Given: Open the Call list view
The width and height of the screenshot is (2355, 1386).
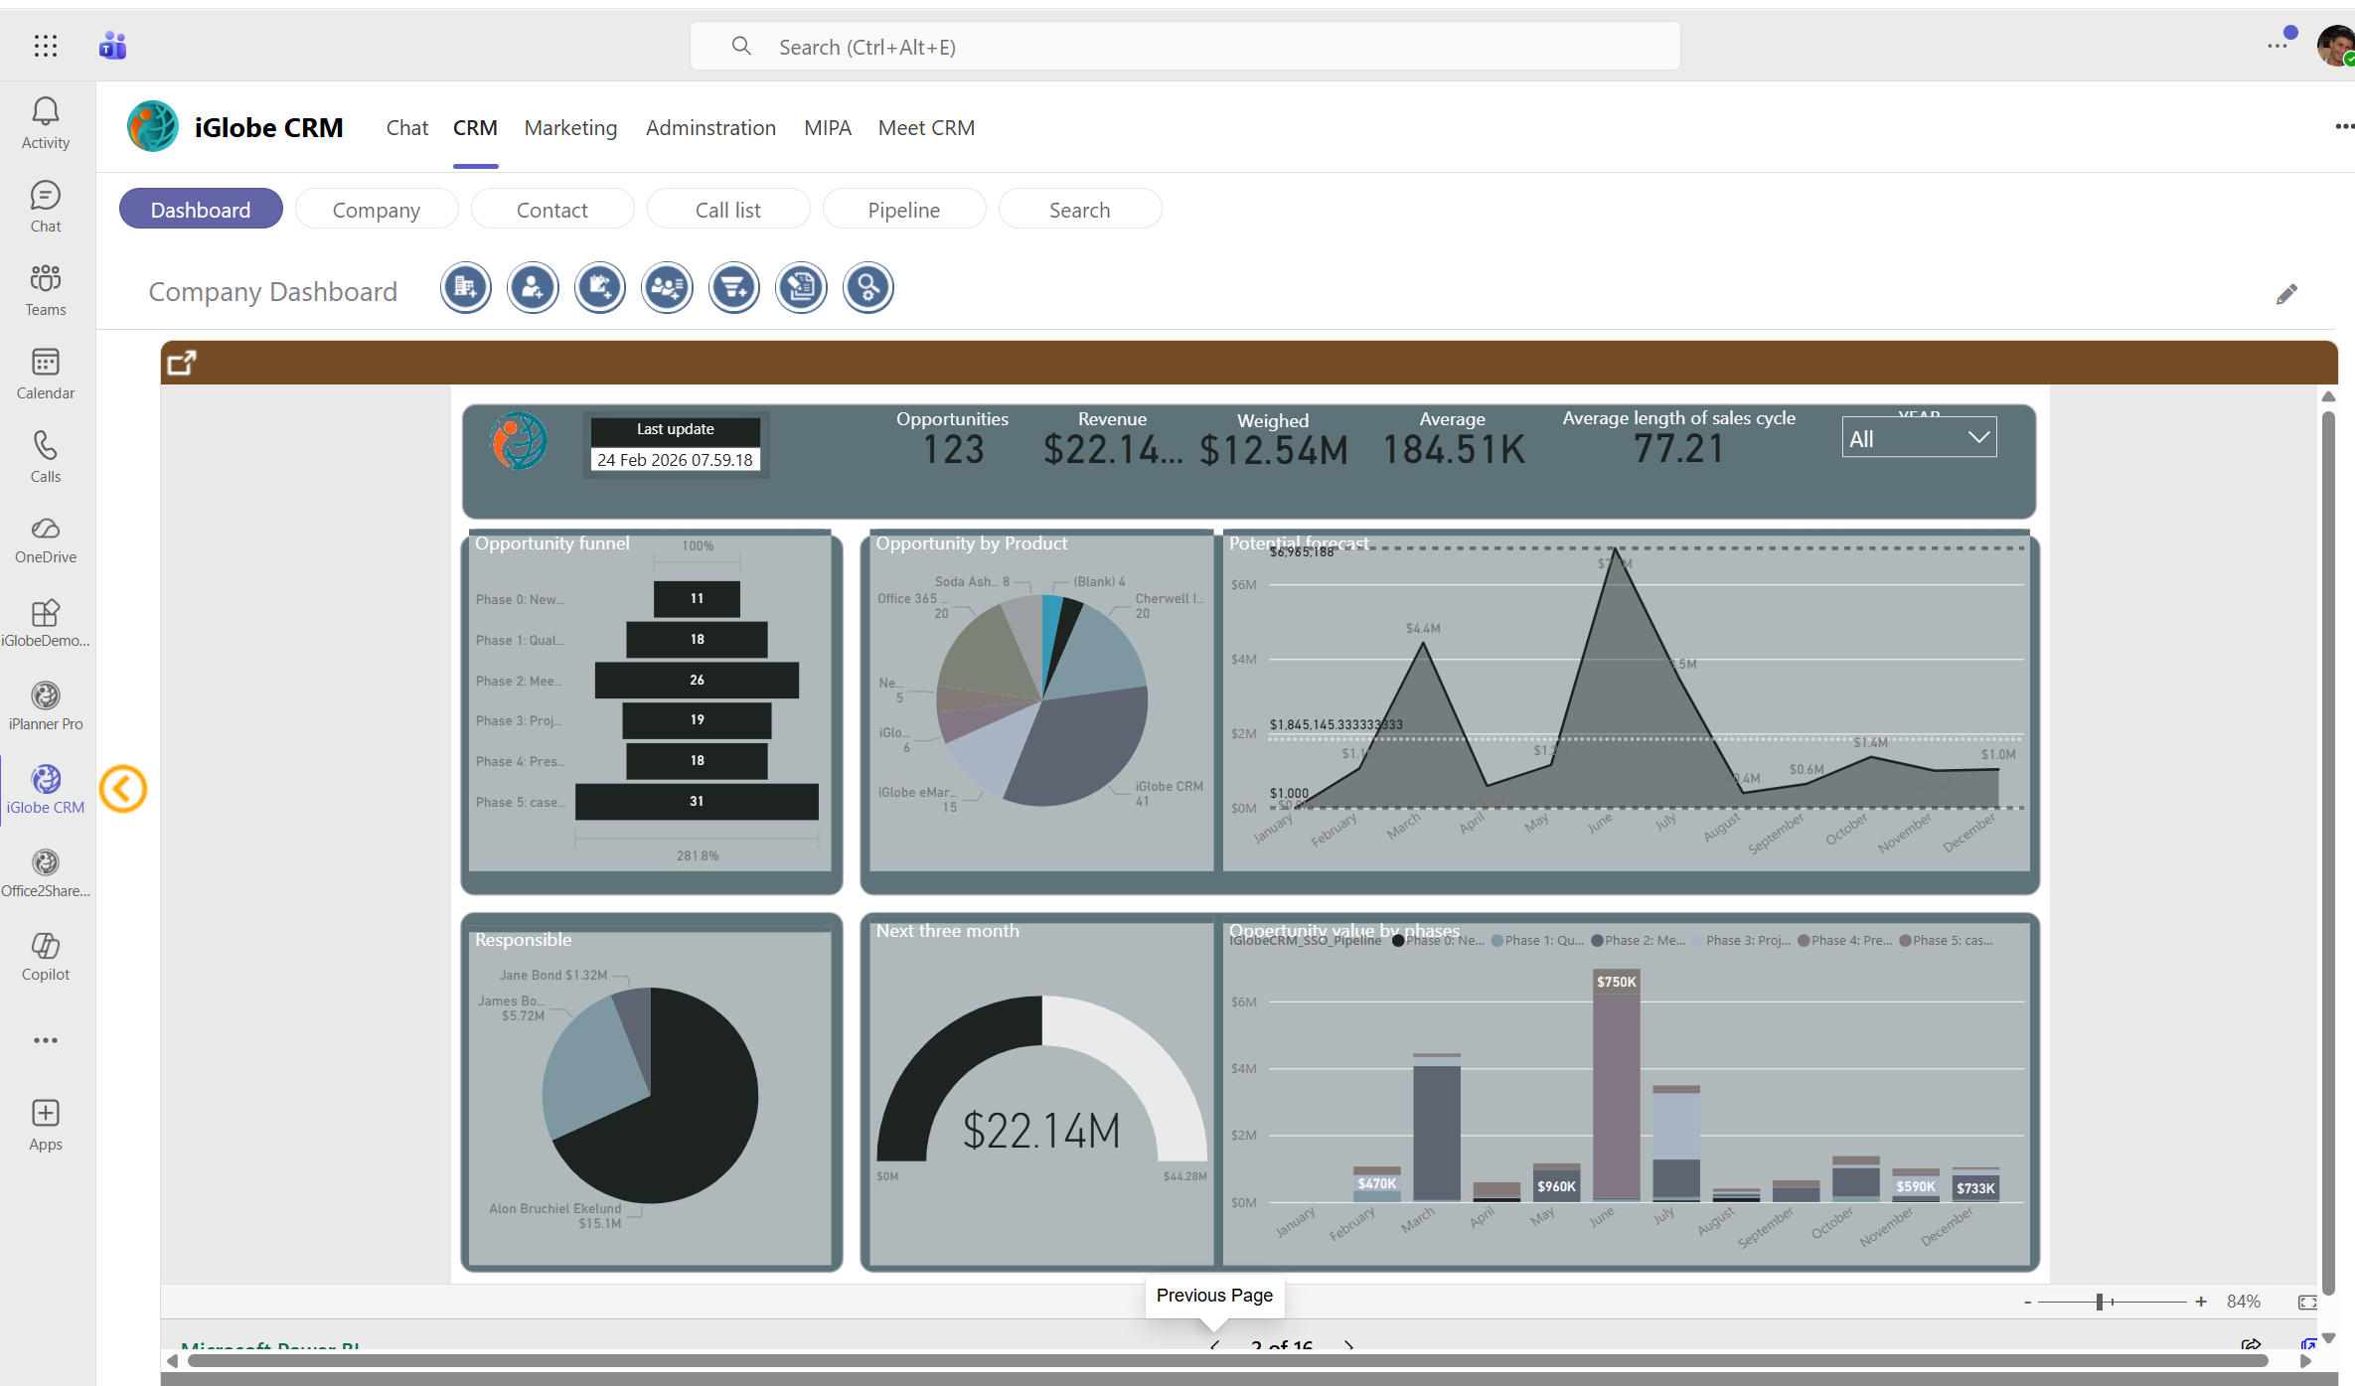Looking at the screenshot, I should 727,210.
